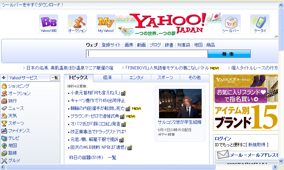This screenshot has height=170, width=284.
Task: Click the vertical scrollbar down arrow
Action: pyautogui.click(x=281, y=161)
